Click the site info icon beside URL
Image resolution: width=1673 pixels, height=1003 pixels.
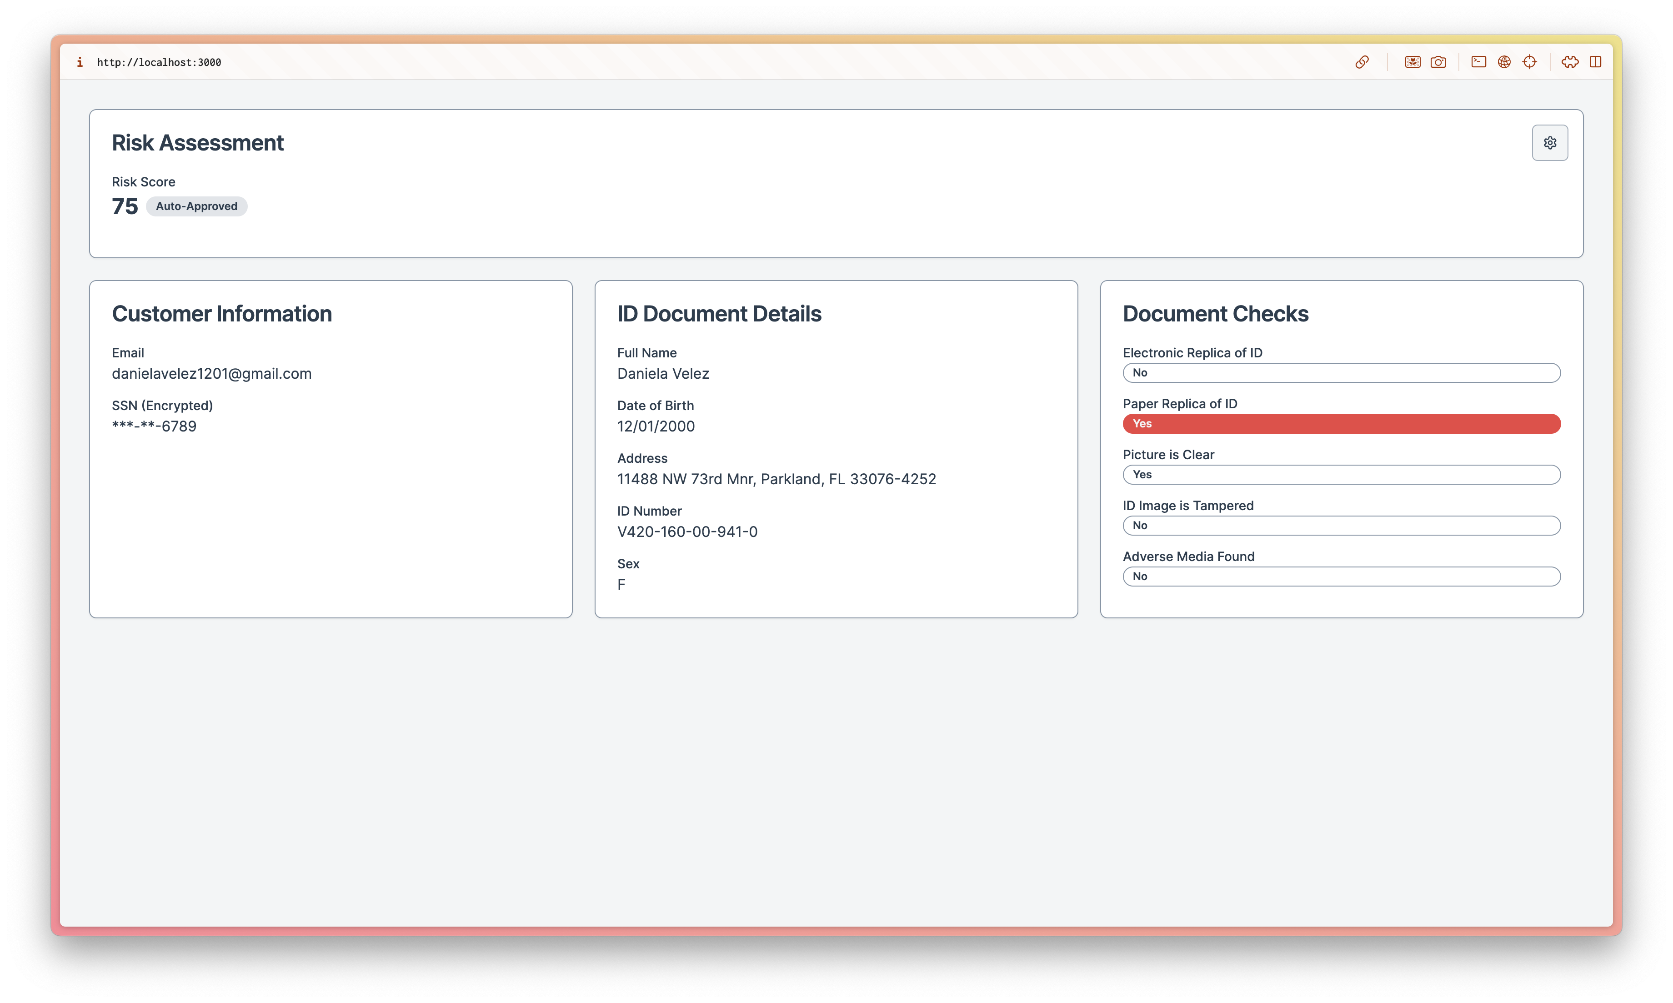[x=80, y=62]
